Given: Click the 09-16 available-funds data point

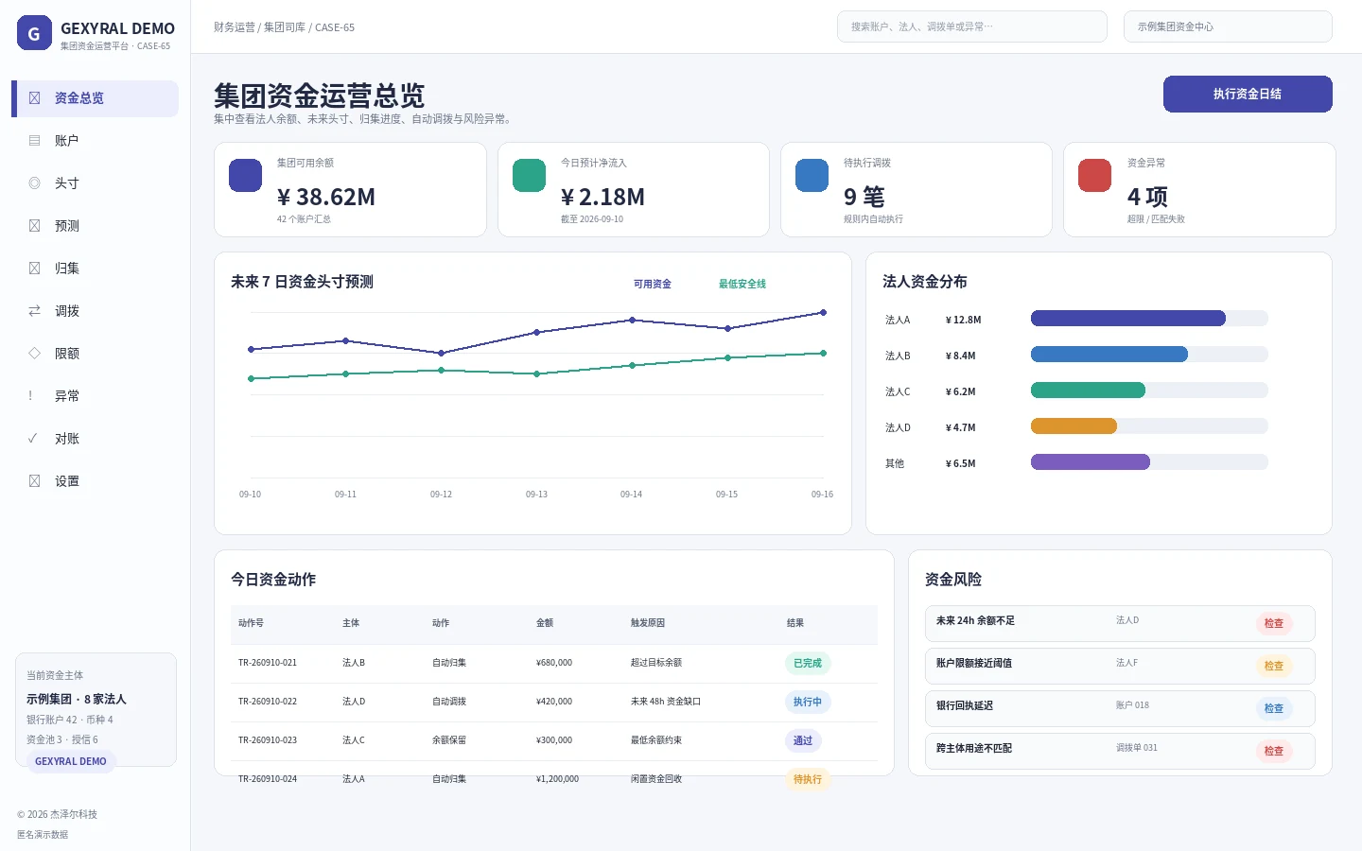Looking at the screenshot, I should point(823,312).
